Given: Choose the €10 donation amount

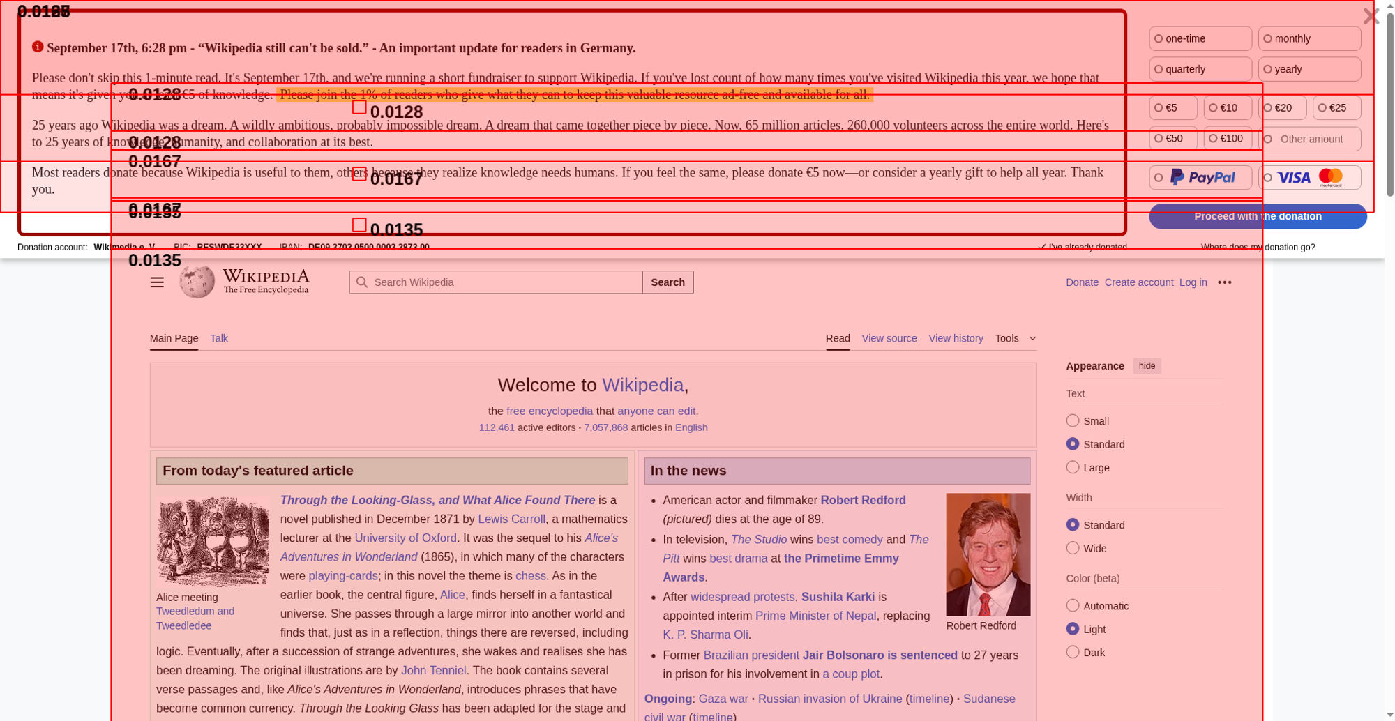Looking at the screenshot, I should 1228,108.
